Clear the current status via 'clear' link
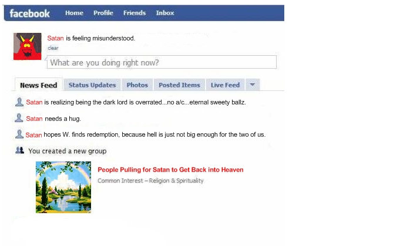 point(53,48)
